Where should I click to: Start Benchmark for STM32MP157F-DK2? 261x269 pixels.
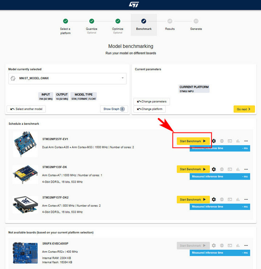pos(193,200)
